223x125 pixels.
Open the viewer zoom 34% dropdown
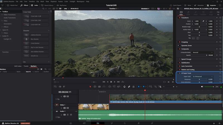[66, 9]
